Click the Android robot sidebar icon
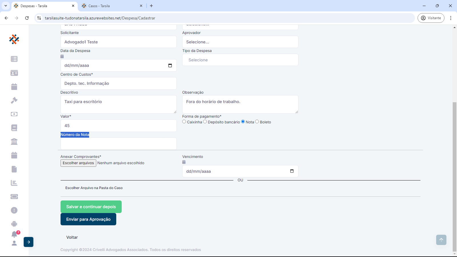This screenshot has height=257, width=457. pyautogui.click(x=14, y=224)
